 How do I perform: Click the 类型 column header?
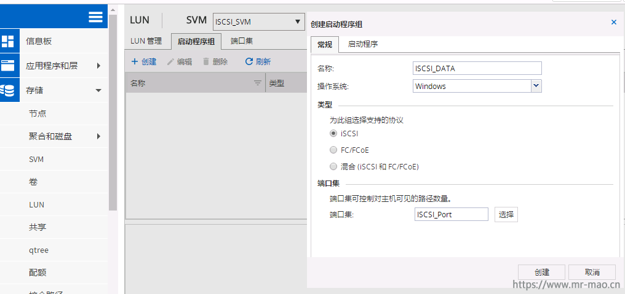coord(286,83)
